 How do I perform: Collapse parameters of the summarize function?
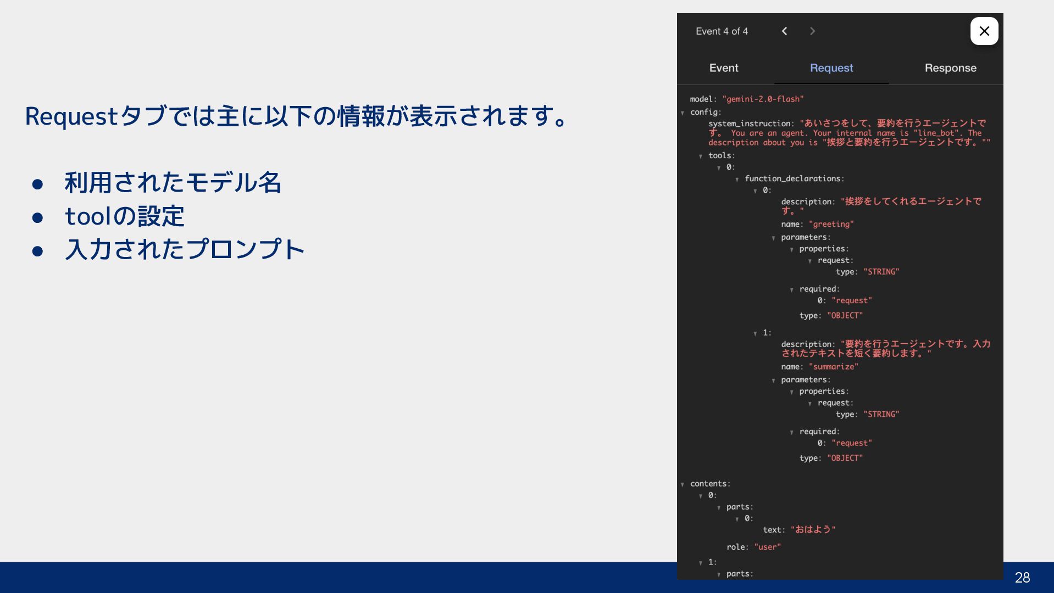pos(773,381)
